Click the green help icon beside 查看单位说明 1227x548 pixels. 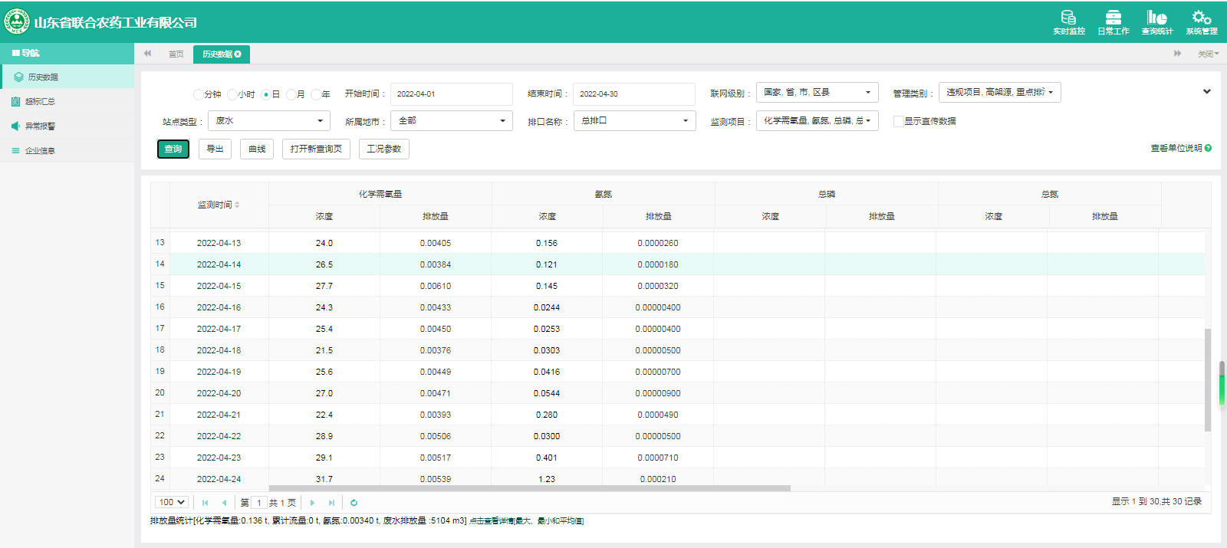(x=1208, y=148)
